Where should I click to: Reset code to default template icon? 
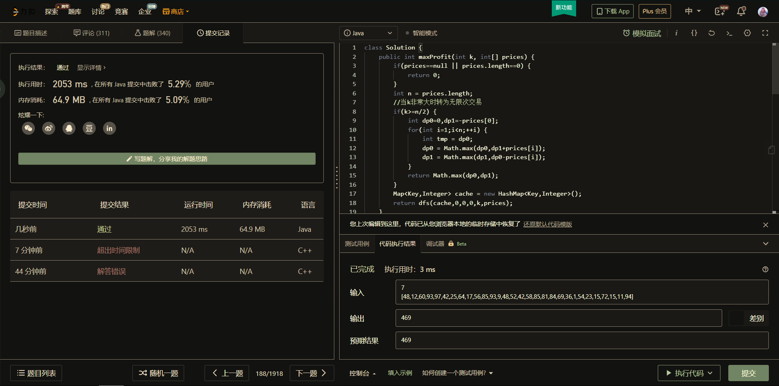[x=712, y=33]
